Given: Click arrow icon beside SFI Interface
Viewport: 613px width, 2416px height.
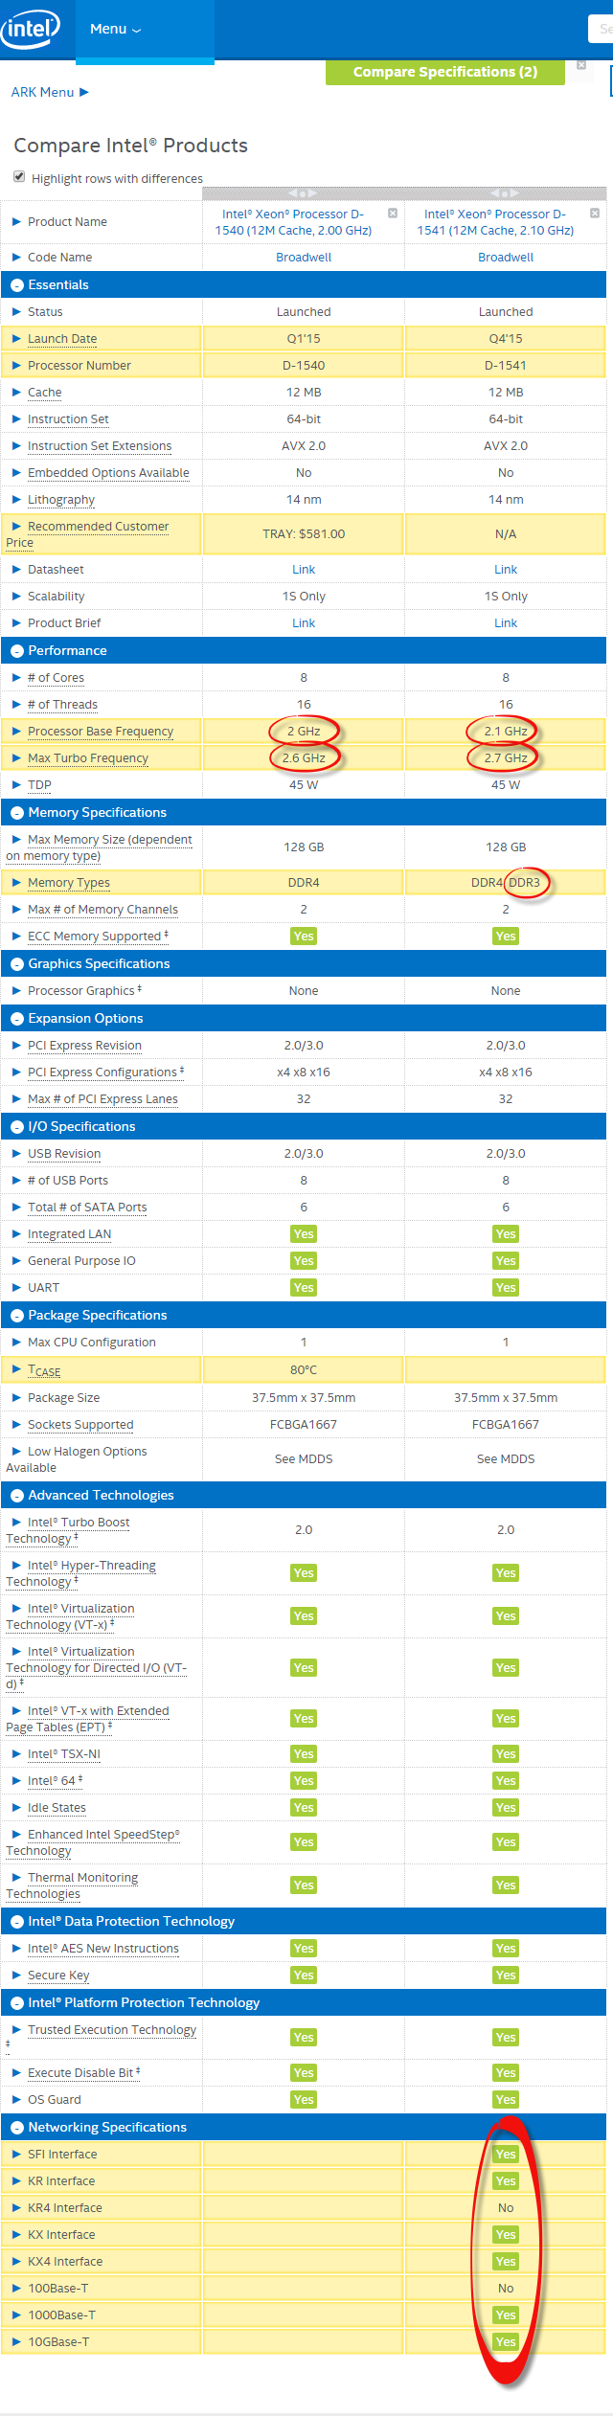Looking at the screenshot, I should click(x=16, y=2155).
